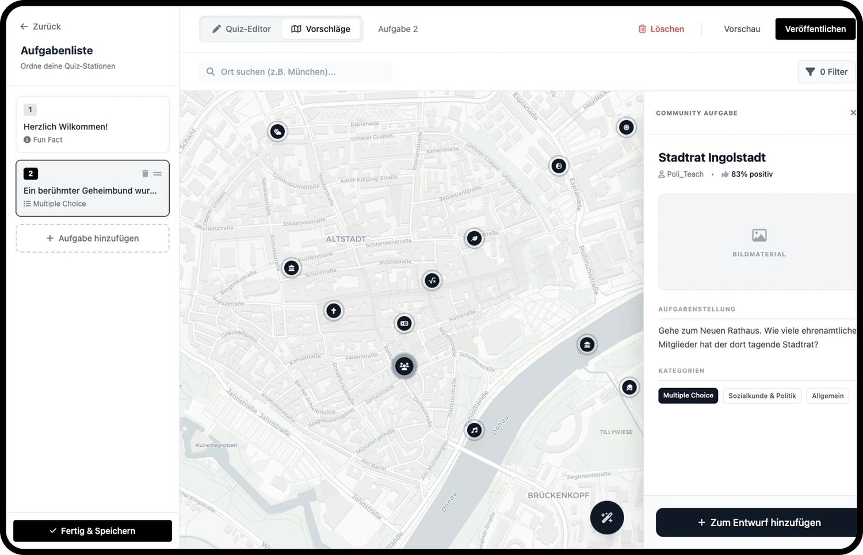
Task: Switch to the Quiz-Editor tab
Action: coord(241,29)
